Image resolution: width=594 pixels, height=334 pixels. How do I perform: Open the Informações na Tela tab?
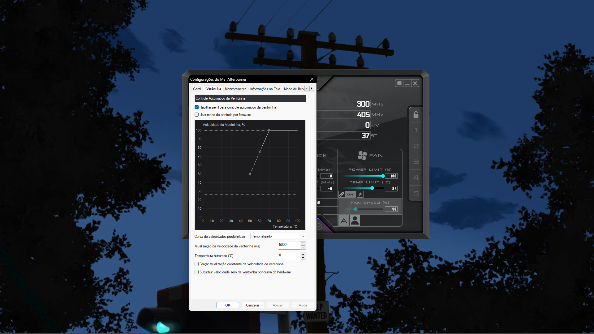click(265, 89)
